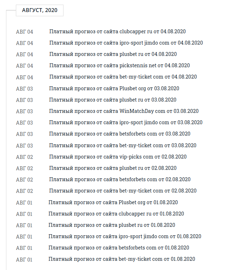Open clubcapper ru forecast from 01.08.2020
The height and width of the screenshot is (270, 247).
[x=116, y=214]
